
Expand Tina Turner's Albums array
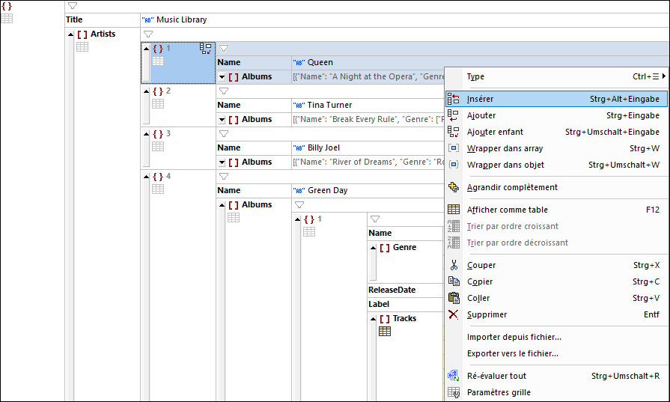click(x=222, y=120)
